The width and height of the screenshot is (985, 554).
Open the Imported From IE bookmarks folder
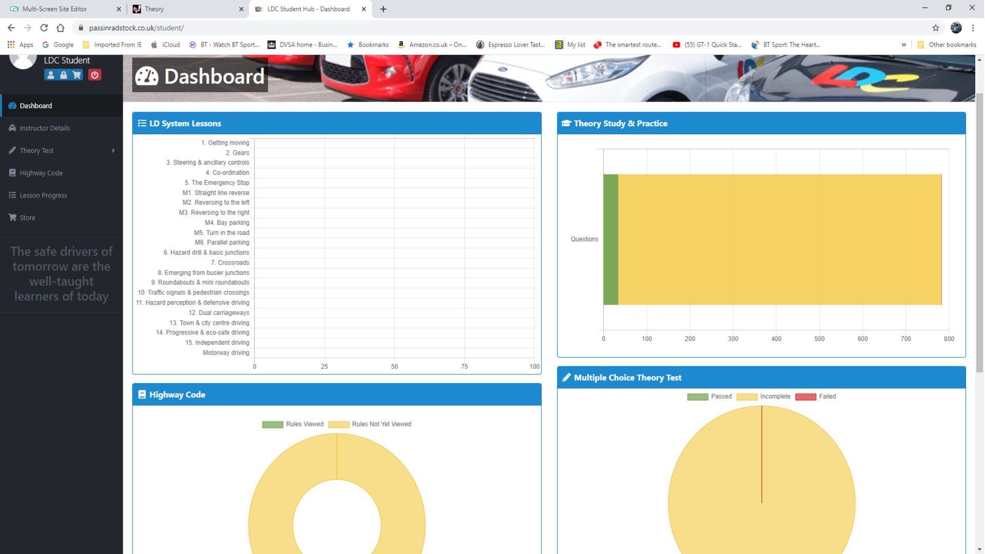click(112, 45)
